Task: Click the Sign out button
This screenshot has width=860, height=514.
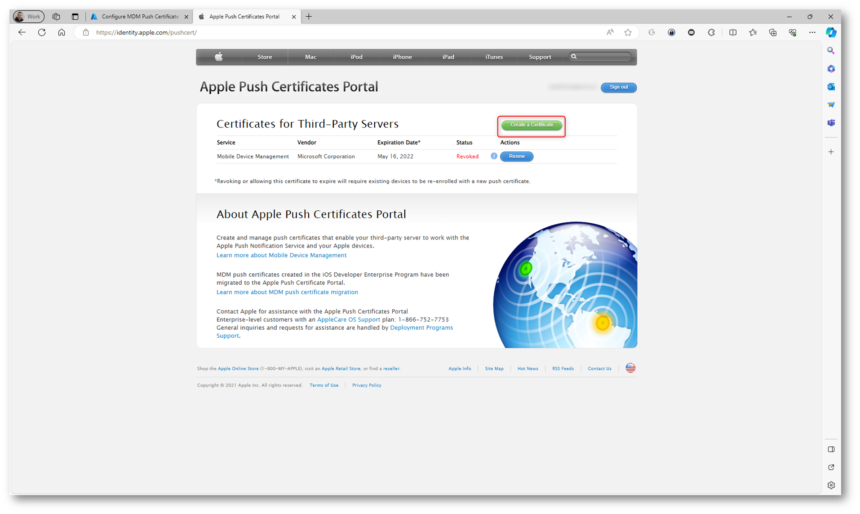Action: (x=618, y=87)
